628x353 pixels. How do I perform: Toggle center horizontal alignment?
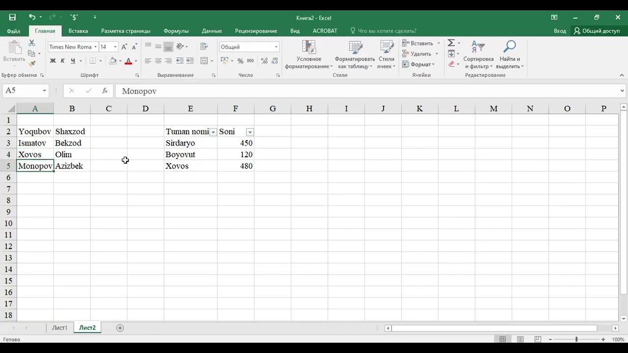pyautogui.click(x=158, y=61)
